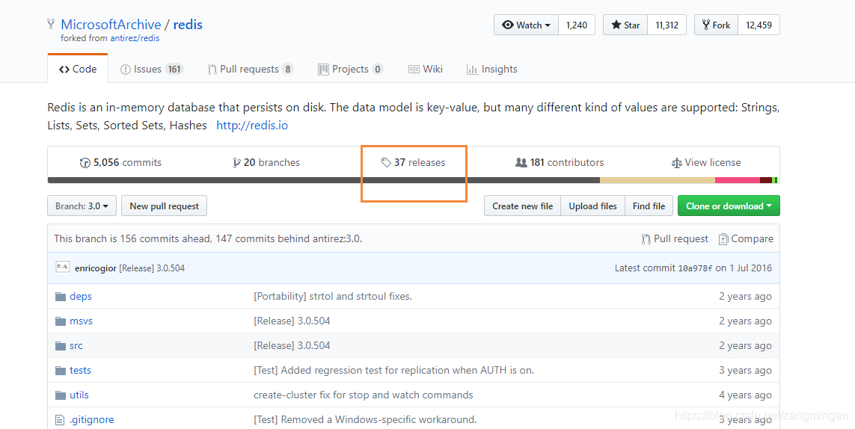Open the Watch dropdown button
This screenshot has width=855, height=429.
(x=526, y=25)
